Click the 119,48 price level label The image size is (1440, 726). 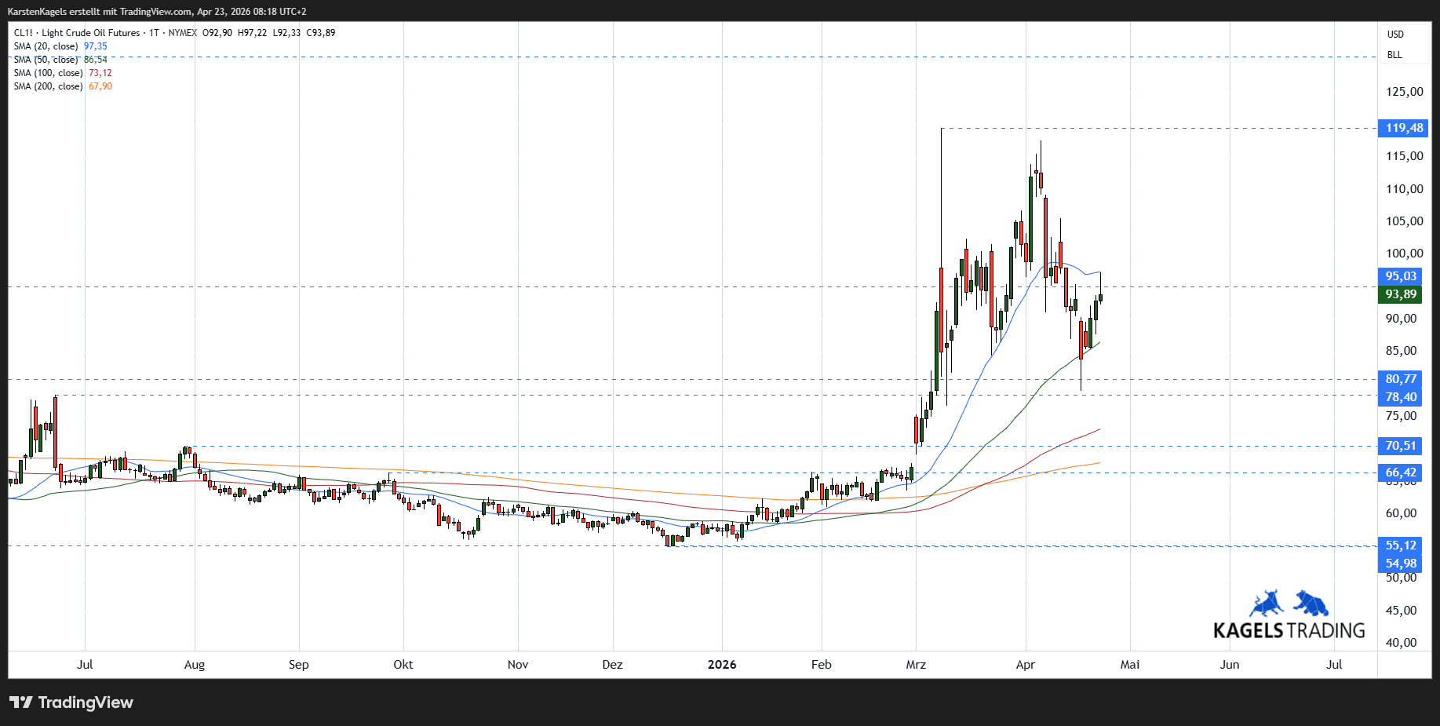coord(1404,128)
